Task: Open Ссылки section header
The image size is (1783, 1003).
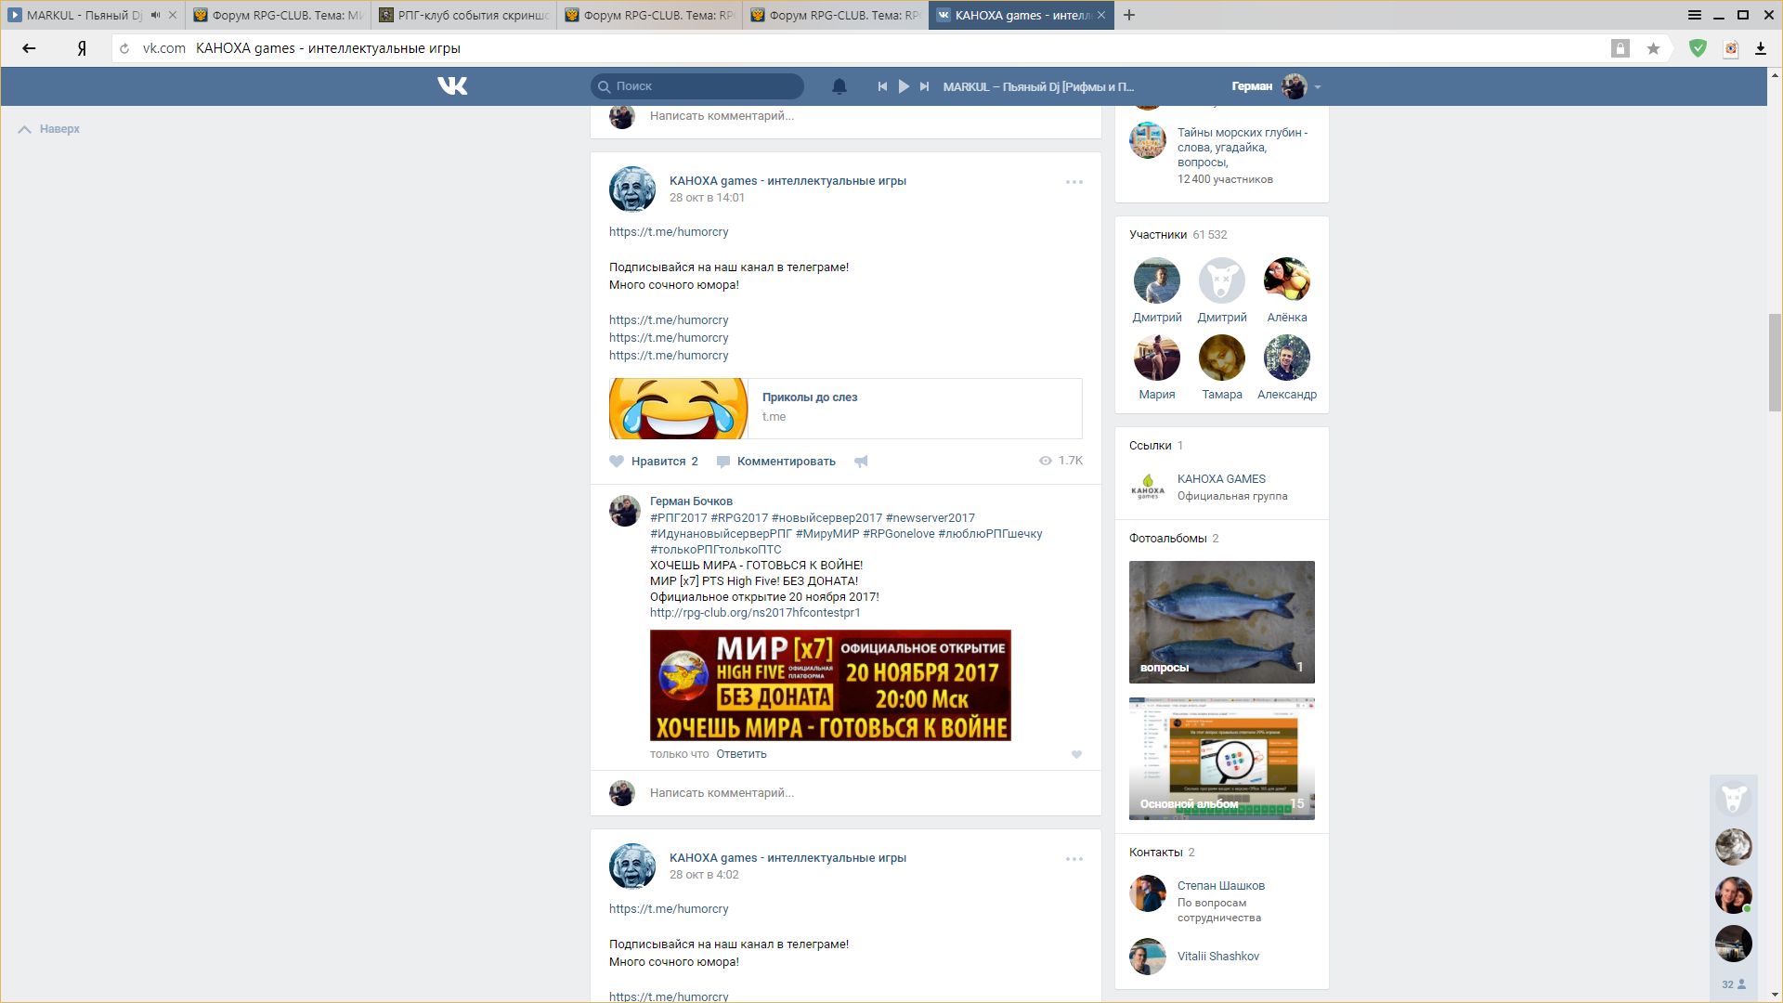Action: [1156, 446]
